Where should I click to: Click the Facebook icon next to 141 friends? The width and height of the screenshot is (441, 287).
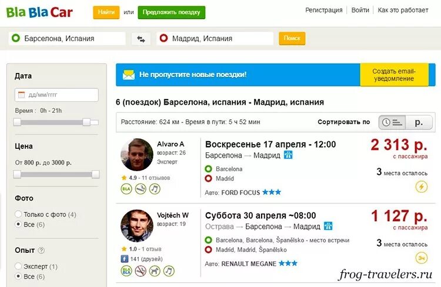point(124,259)
